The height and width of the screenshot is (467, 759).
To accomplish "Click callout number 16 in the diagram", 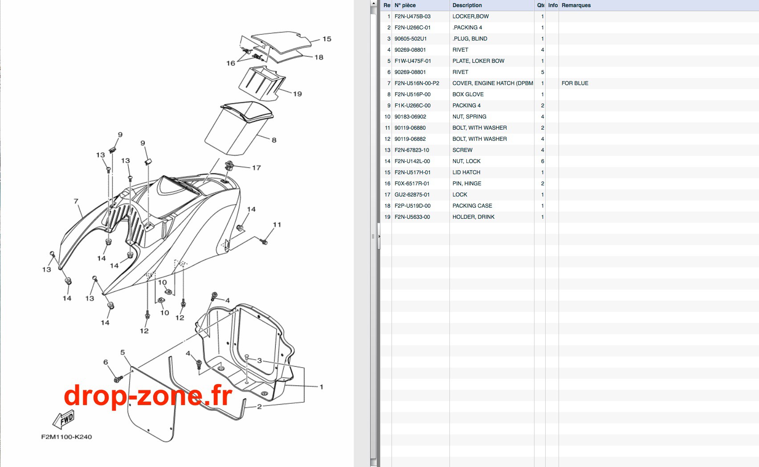I will 231,63.
